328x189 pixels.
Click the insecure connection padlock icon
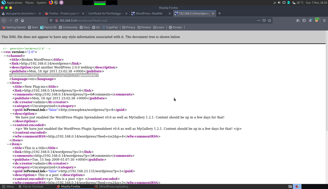point(56,21)
